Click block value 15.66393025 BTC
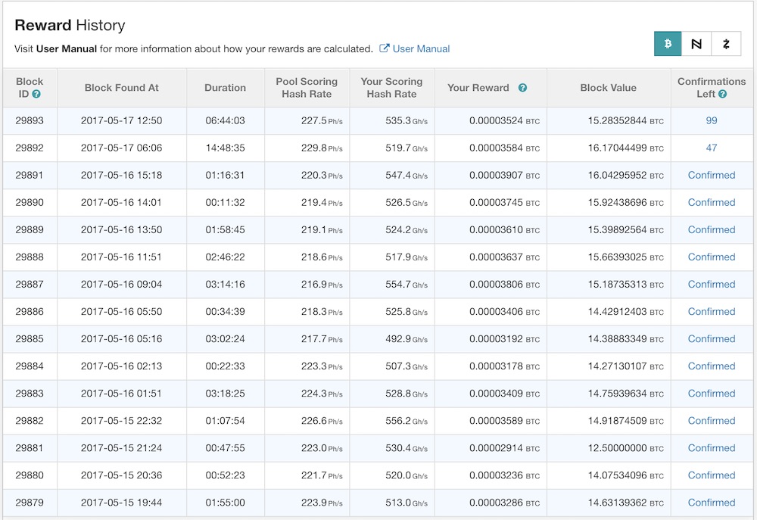Screen dimensions: 757x520 pyautogui.click(x=626, y=257)
